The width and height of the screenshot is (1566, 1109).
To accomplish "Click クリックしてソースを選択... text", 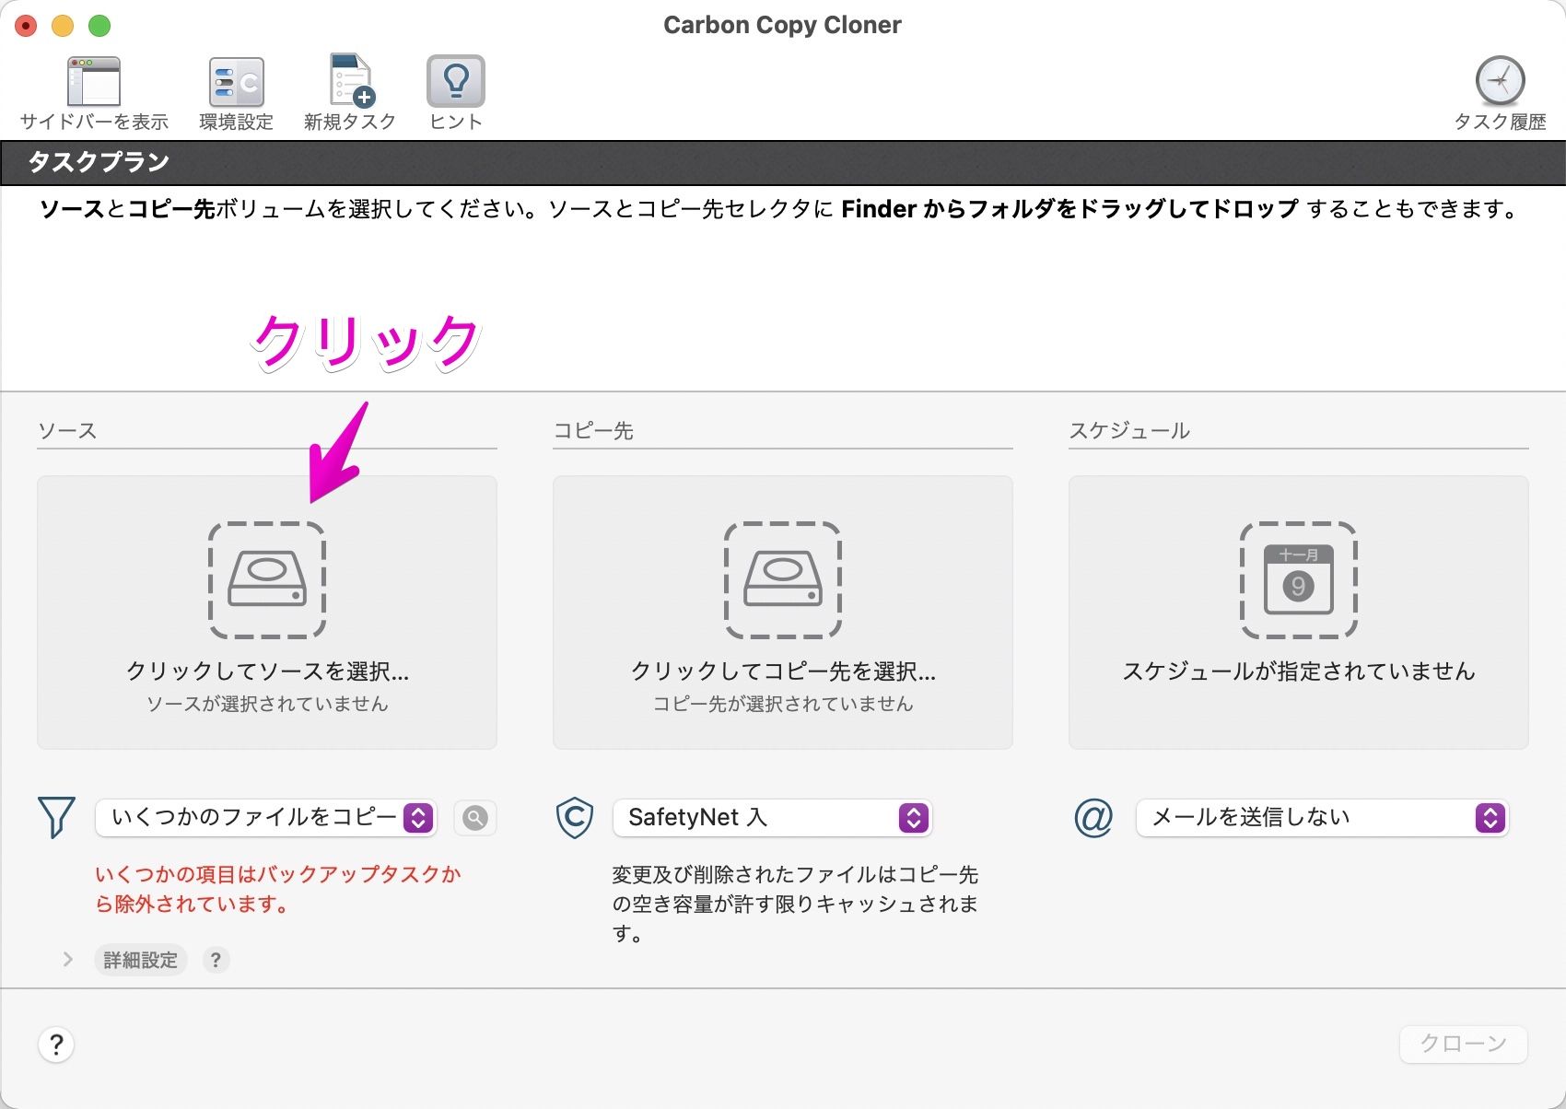I will 267,671.
